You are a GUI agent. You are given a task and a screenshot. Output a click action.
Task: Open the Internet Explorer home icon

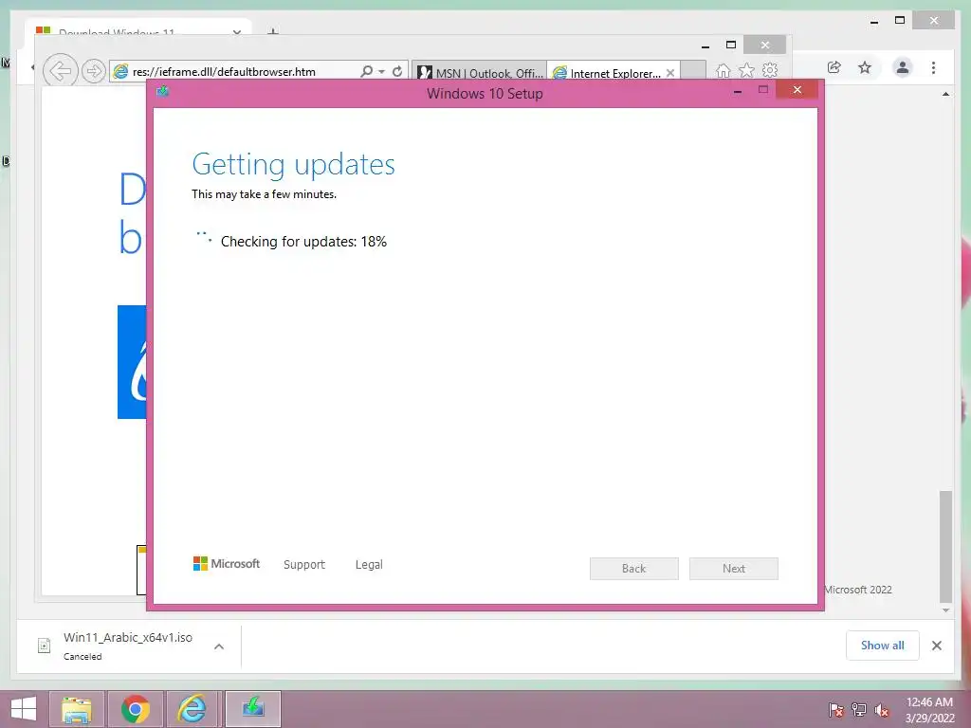tap(723, 70)
